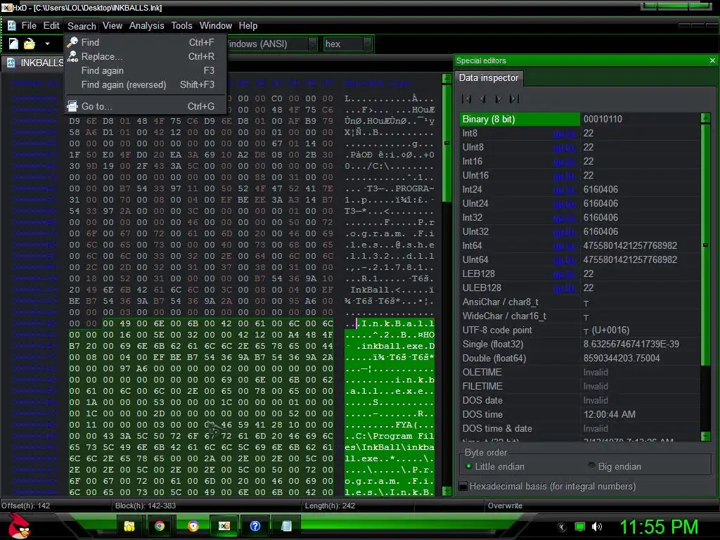Select Find again menu entry

[146, 71]
